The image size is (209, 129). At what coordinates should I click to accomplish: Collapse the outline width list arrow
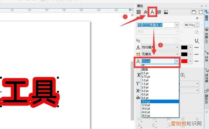(x=177, y=61)
